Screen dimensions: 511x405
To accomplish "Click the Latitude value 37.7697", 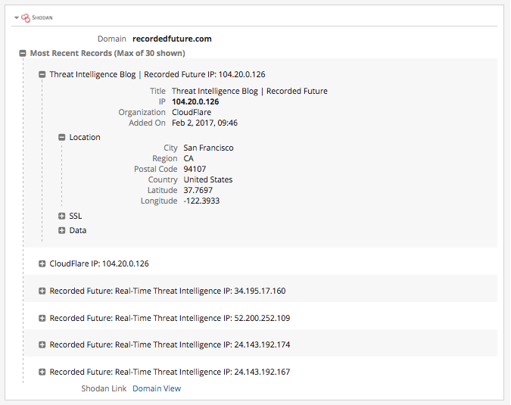I will (x=198, y=190).
